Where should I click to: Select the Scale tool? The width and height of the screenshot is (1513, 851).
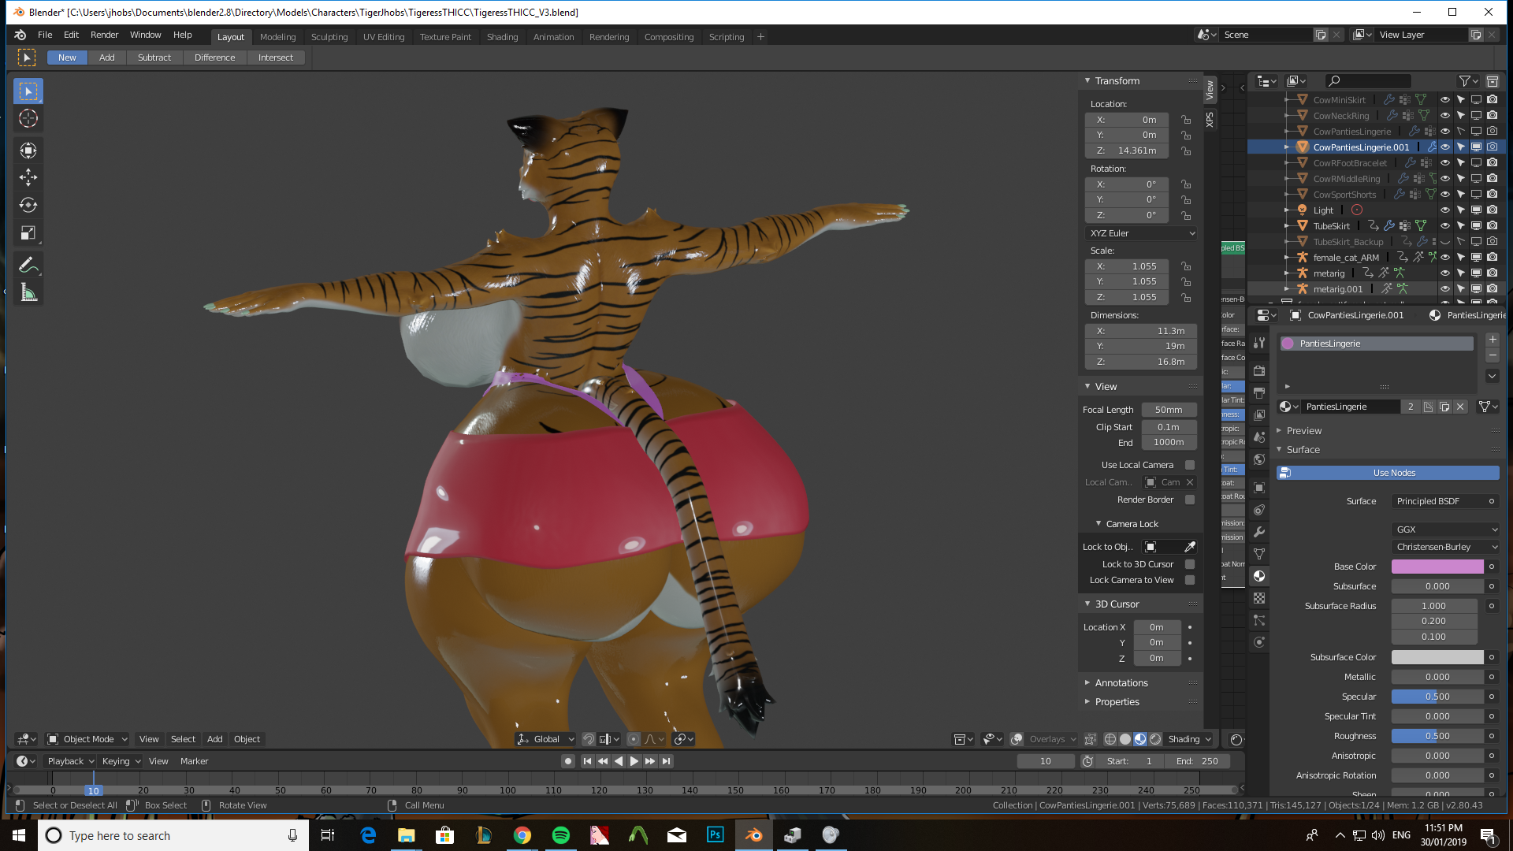pos(28,233)
